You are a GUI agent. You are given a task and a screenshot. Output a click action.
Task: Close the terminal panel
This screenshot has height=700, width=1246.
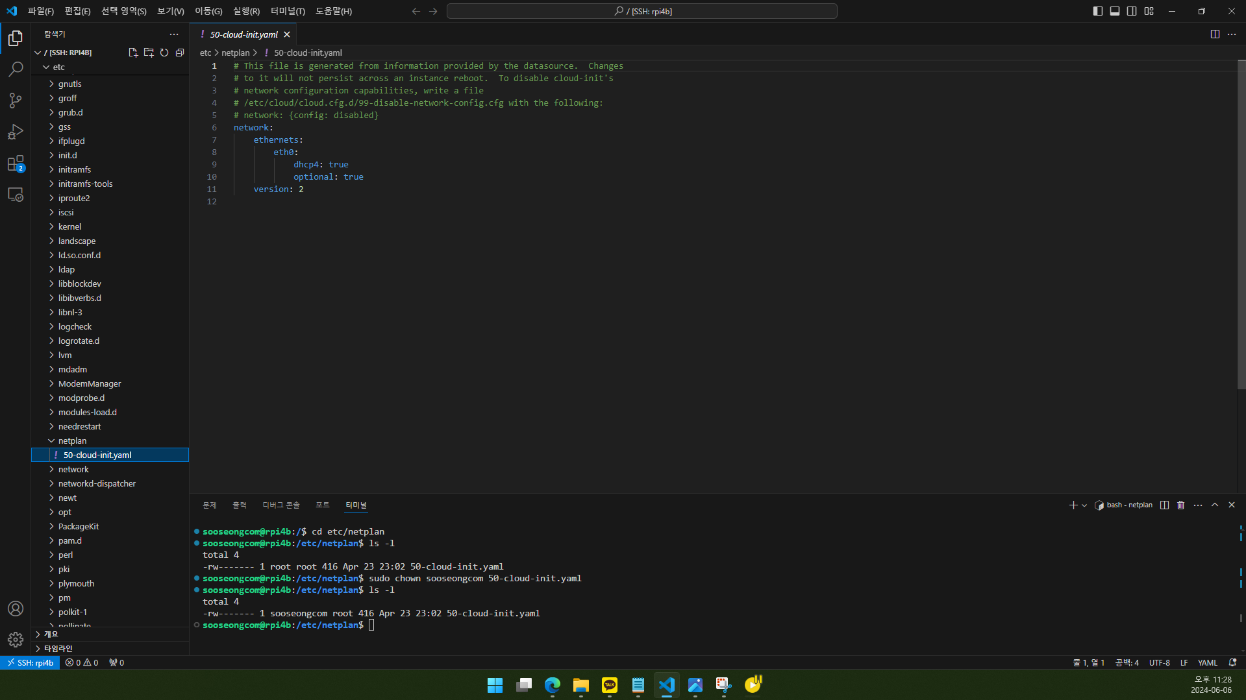click(1232, 505)
